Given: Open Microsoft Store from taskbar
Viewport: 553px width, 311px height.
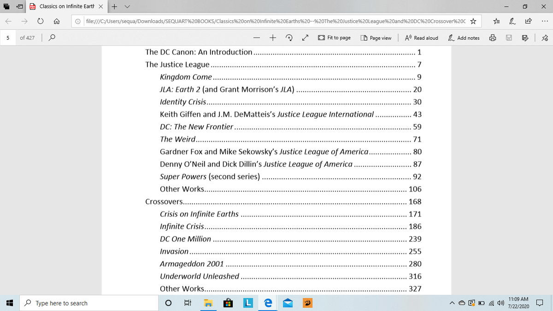Looking at the screenshot, I should tap(228, 303).
